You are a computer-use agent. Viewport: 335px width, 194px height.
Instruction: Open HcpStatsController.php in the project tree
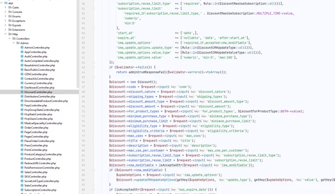(38, 114)
